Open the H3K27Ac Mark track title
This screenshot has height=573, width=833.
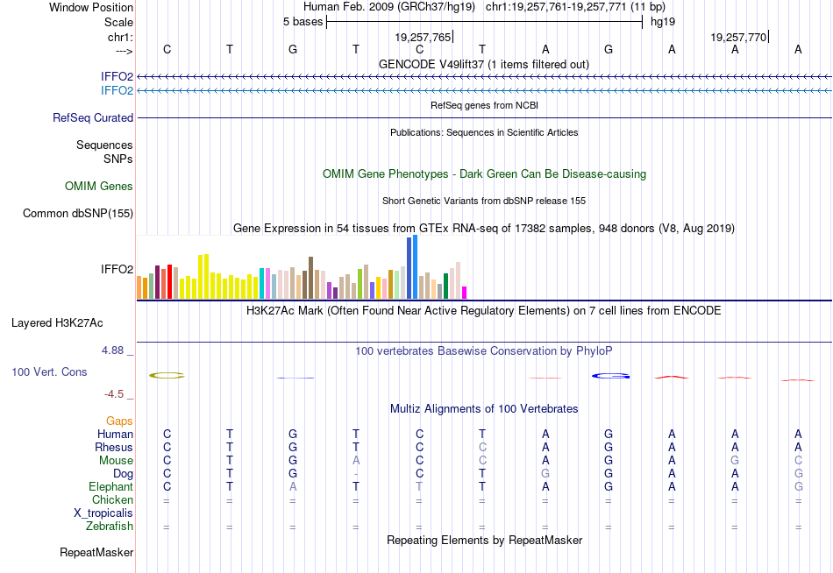(484, 311)
